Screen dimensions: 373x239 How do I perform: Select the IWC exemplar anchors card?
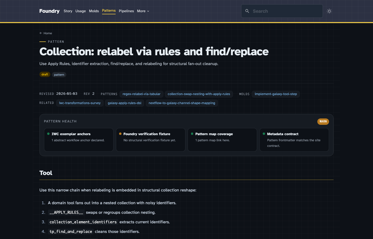tap(79, 140)
